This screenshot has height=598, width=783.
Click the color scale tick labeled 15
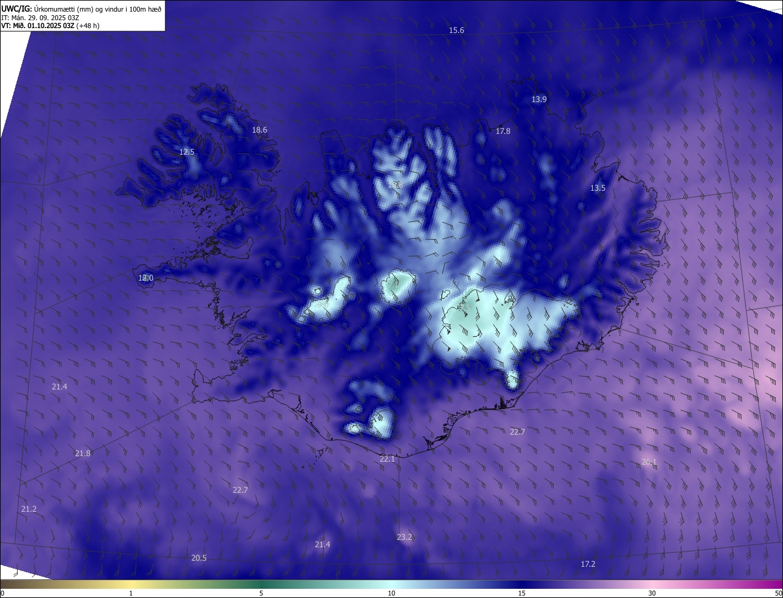coord(522,593)
